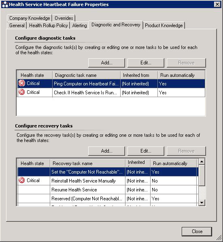Viewport: 223px width, 242px height.
Task: Open the Company Knowledge tab
Action: point(30,18)
